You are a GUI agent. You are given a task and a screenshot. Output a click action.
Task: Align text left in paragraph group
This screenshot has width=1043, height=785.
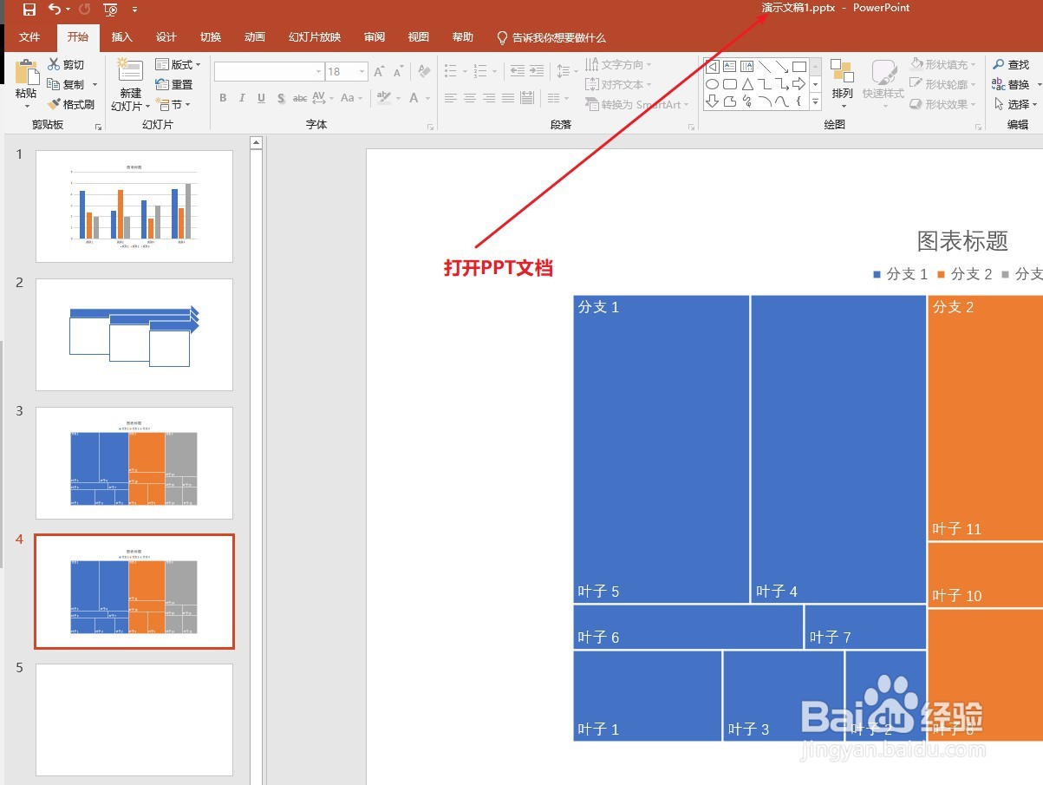(x=451, y=98)
